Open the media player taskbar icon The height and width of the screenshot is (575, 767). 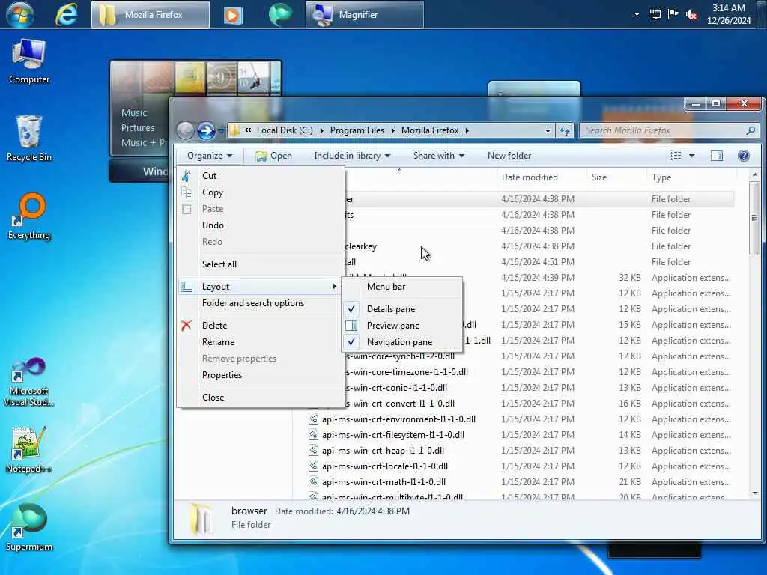pos(233,15)
